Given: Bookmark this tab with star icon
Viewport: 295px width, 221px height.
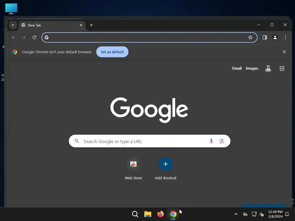Looking at the screenshot, I should [x=250, y=37].
